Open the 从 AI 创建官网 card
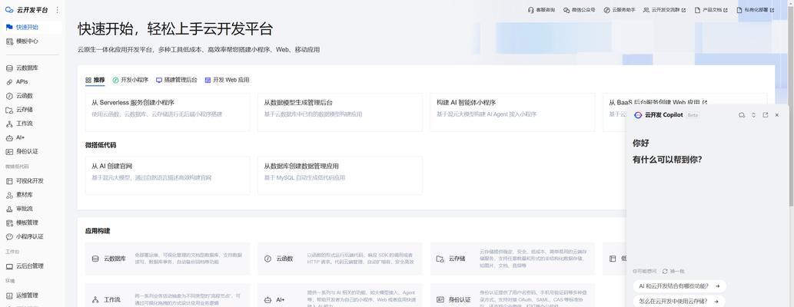Viewport: 794px width, 307px height. tap(168, 176)
